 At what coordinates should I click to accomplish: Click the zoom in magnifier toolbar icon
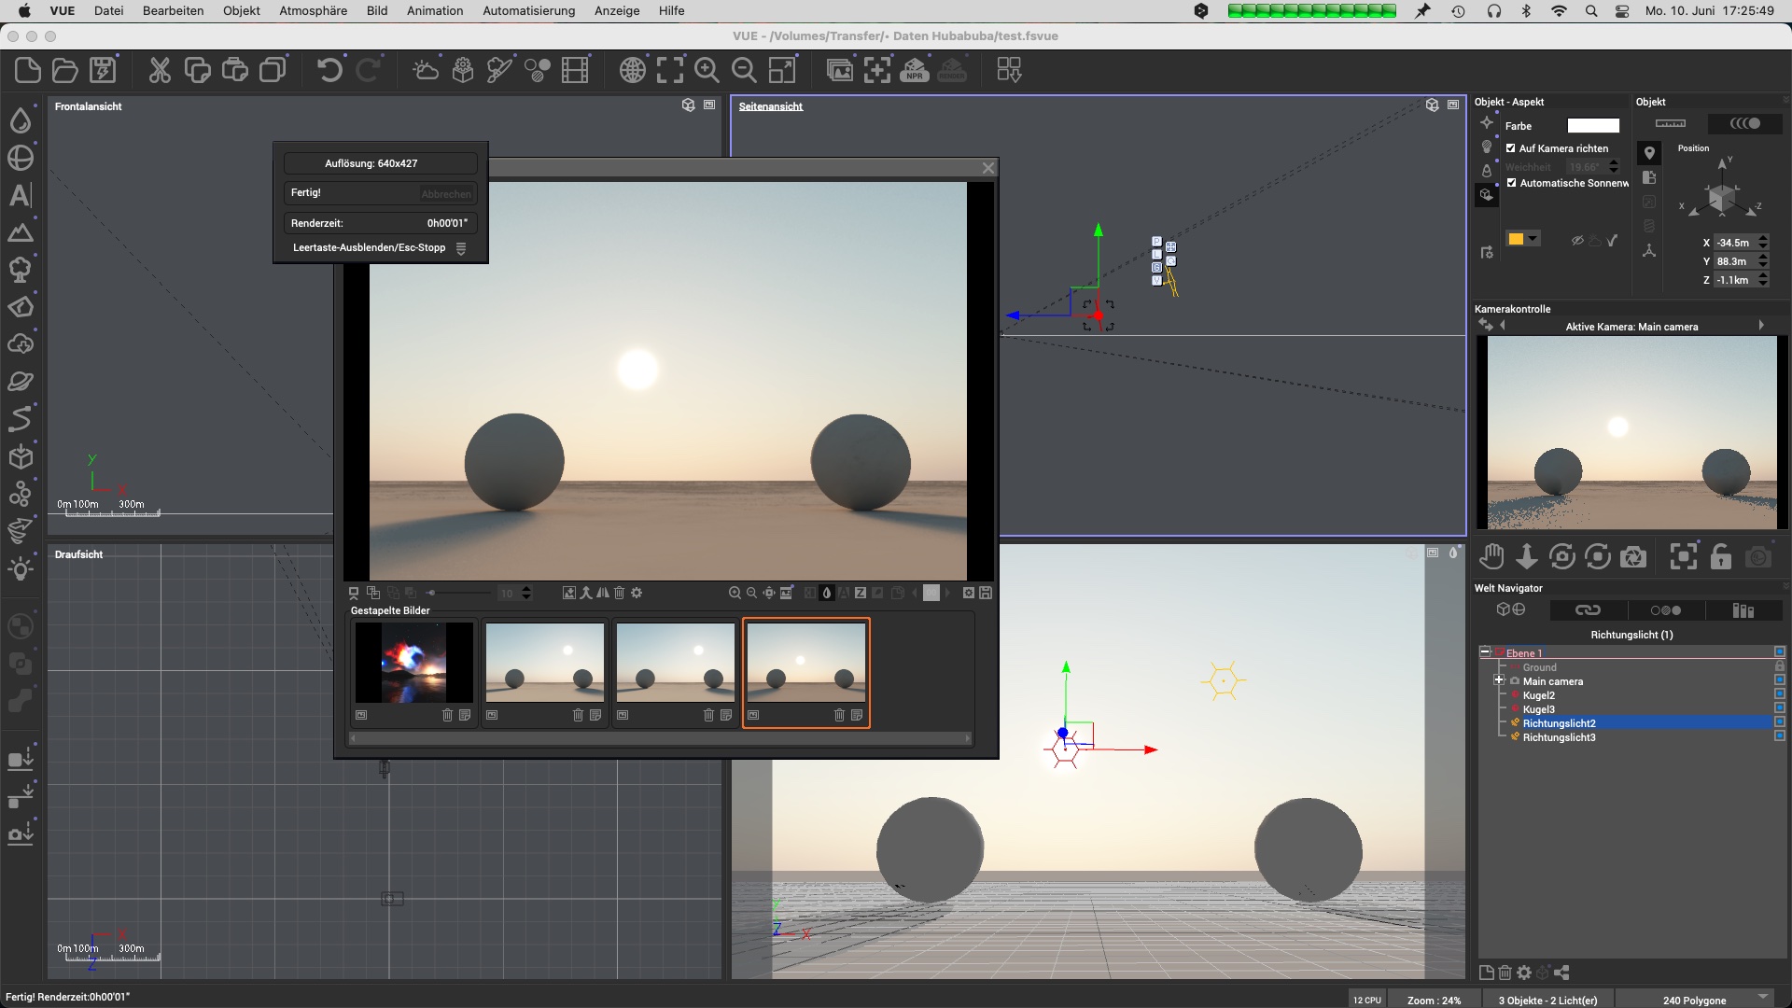point(707,70)
